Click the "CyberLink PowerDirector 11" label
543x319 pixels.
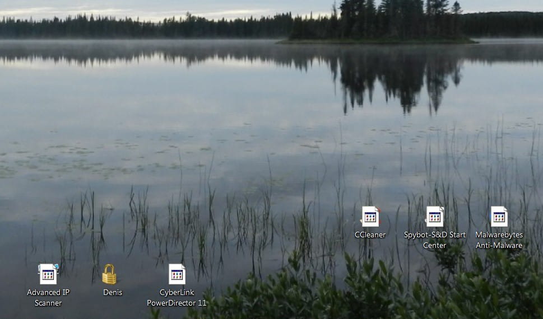(x=177, y=298)
